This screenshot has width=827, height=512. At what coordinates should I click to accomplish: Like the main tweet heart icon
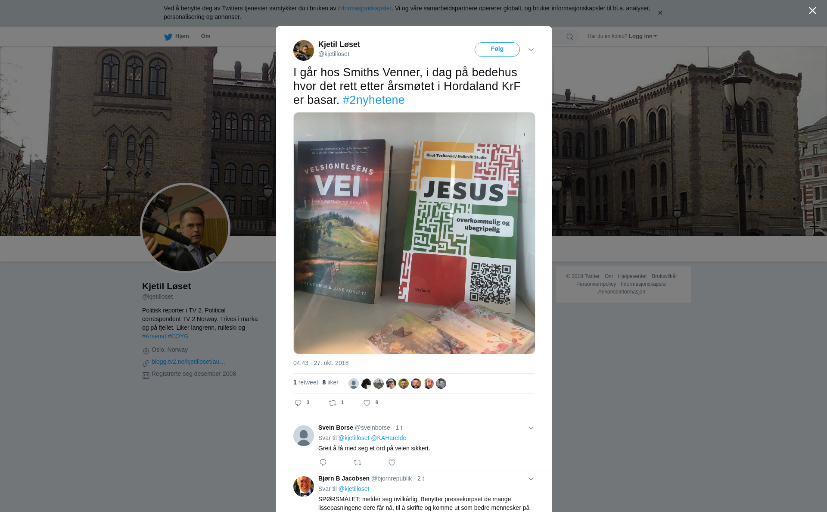pyautogui.click(x=367, y=403)
